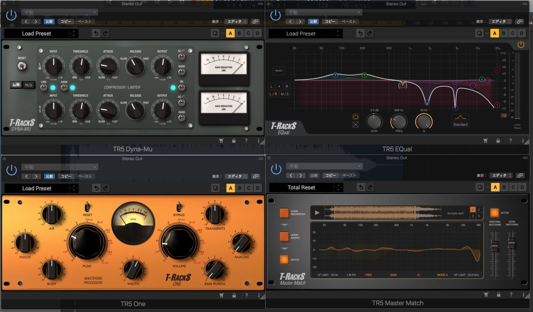Image resolution: width=533 pixels, height=312 pixels.
Task: Toggle M/S mode in EQual
Action: pos(285,94)
